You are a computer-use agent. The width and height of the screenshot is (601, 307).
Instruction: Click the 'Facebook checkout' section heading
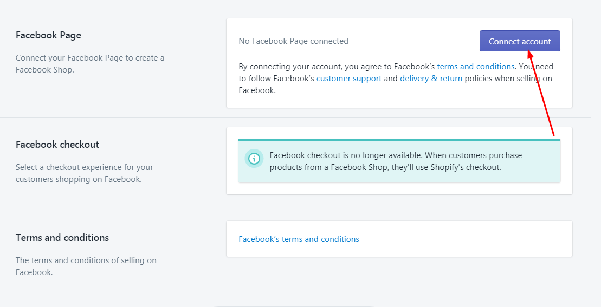(x=57, y=145)
